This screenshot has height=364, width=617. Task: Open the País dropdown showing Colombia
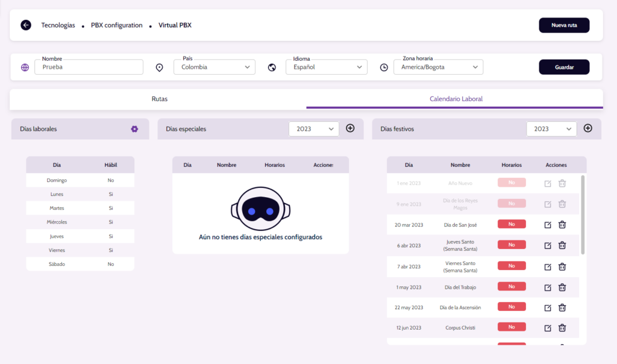(x=215, y=67)
